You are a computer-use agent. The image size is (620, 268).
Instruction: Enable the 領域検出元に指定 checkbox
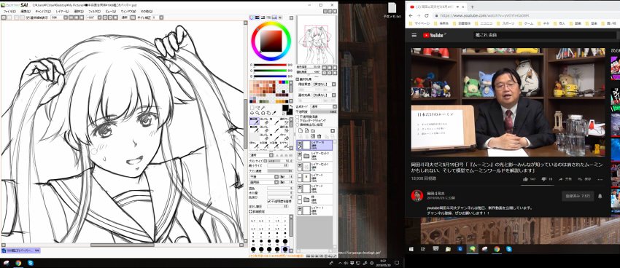(x=298, y=125)
